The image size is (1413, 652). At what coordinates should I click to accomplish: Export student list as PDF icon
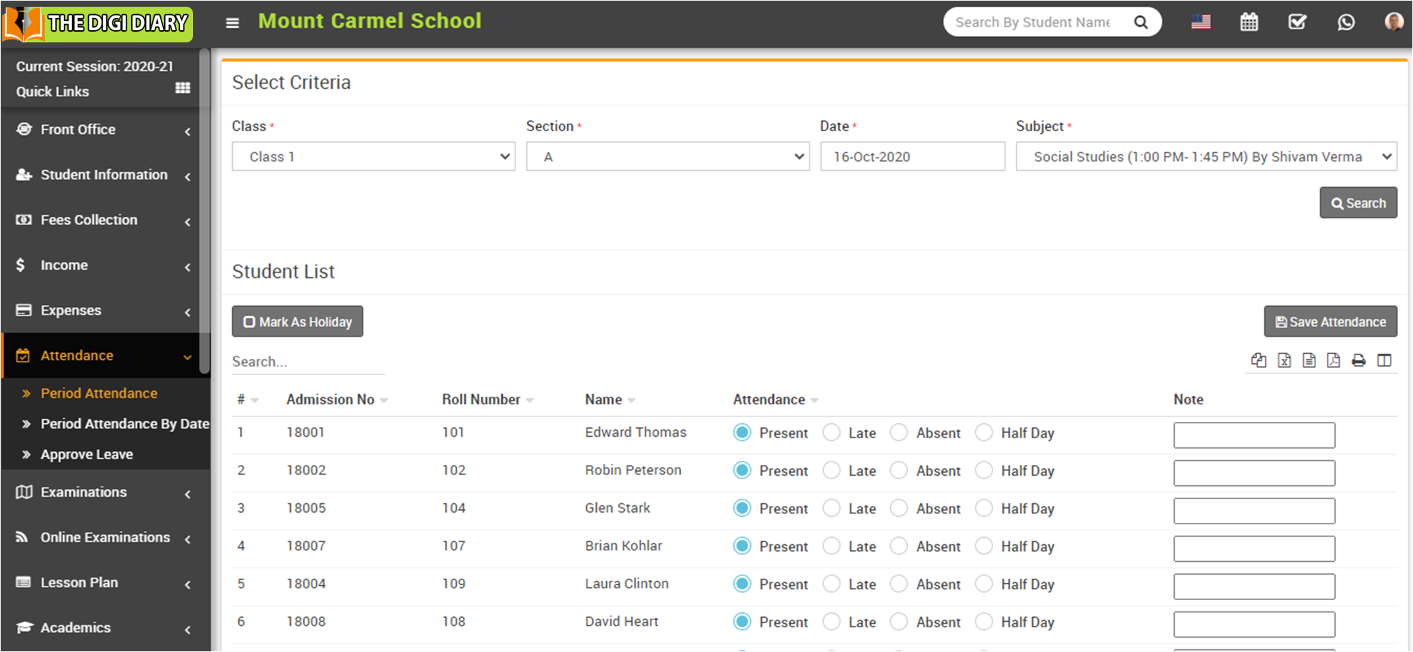pyautogui.click(x=1333, y=361)
